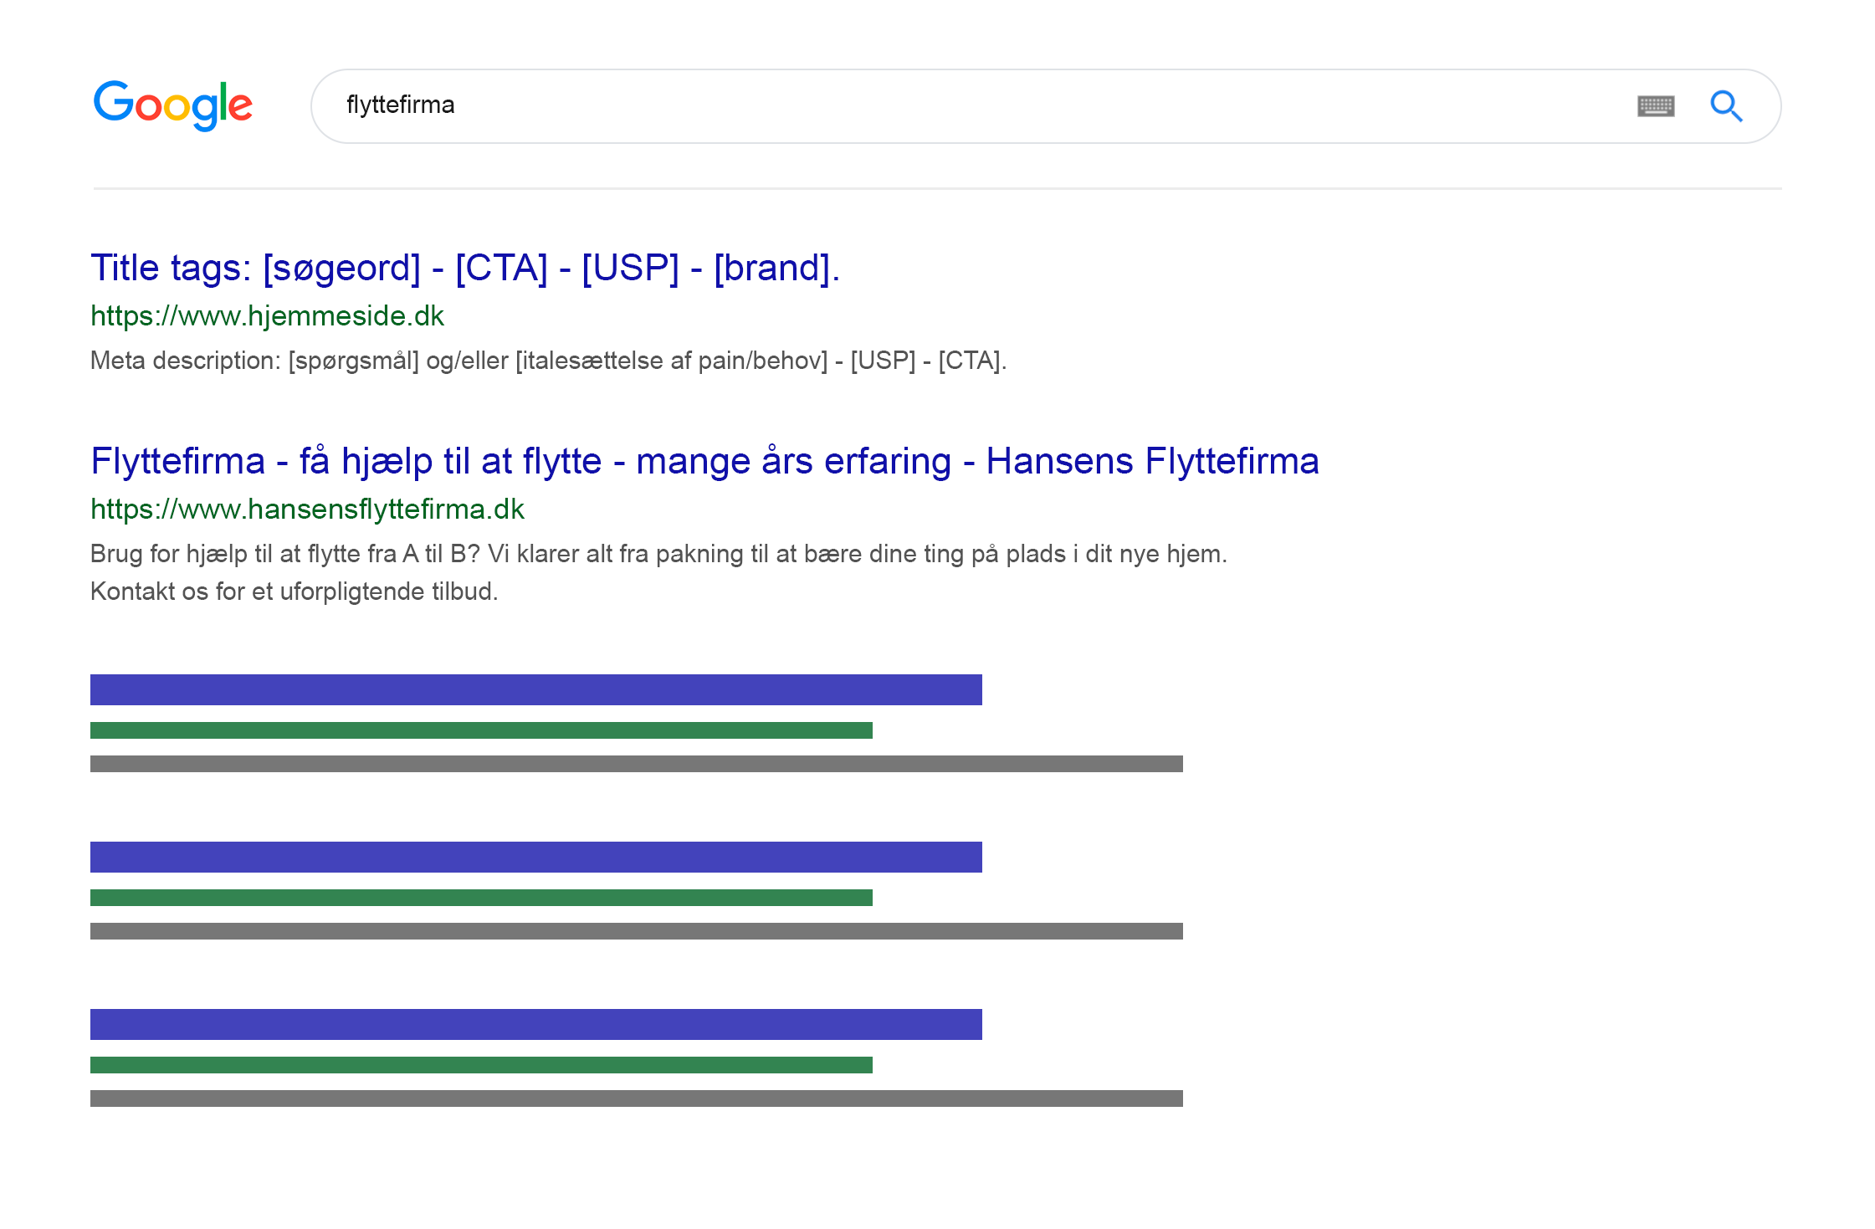Click the Brug for hjælp description line
Image resolution: width=1875 pixels, height=1229 pixels.
[658, 554]
